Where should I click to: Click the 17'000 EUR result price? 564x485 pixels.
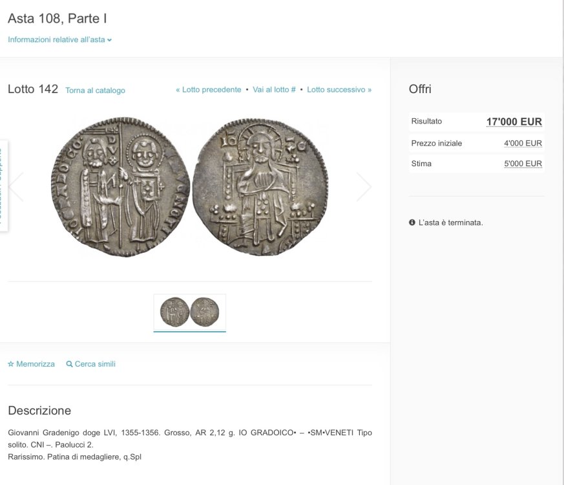(514, 122)
